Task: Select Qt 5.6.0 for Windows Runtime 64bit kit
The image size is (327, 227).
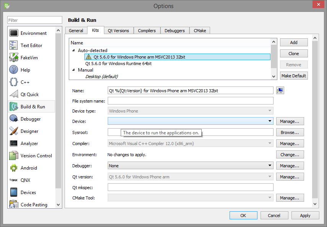Action: click(118, 64)
